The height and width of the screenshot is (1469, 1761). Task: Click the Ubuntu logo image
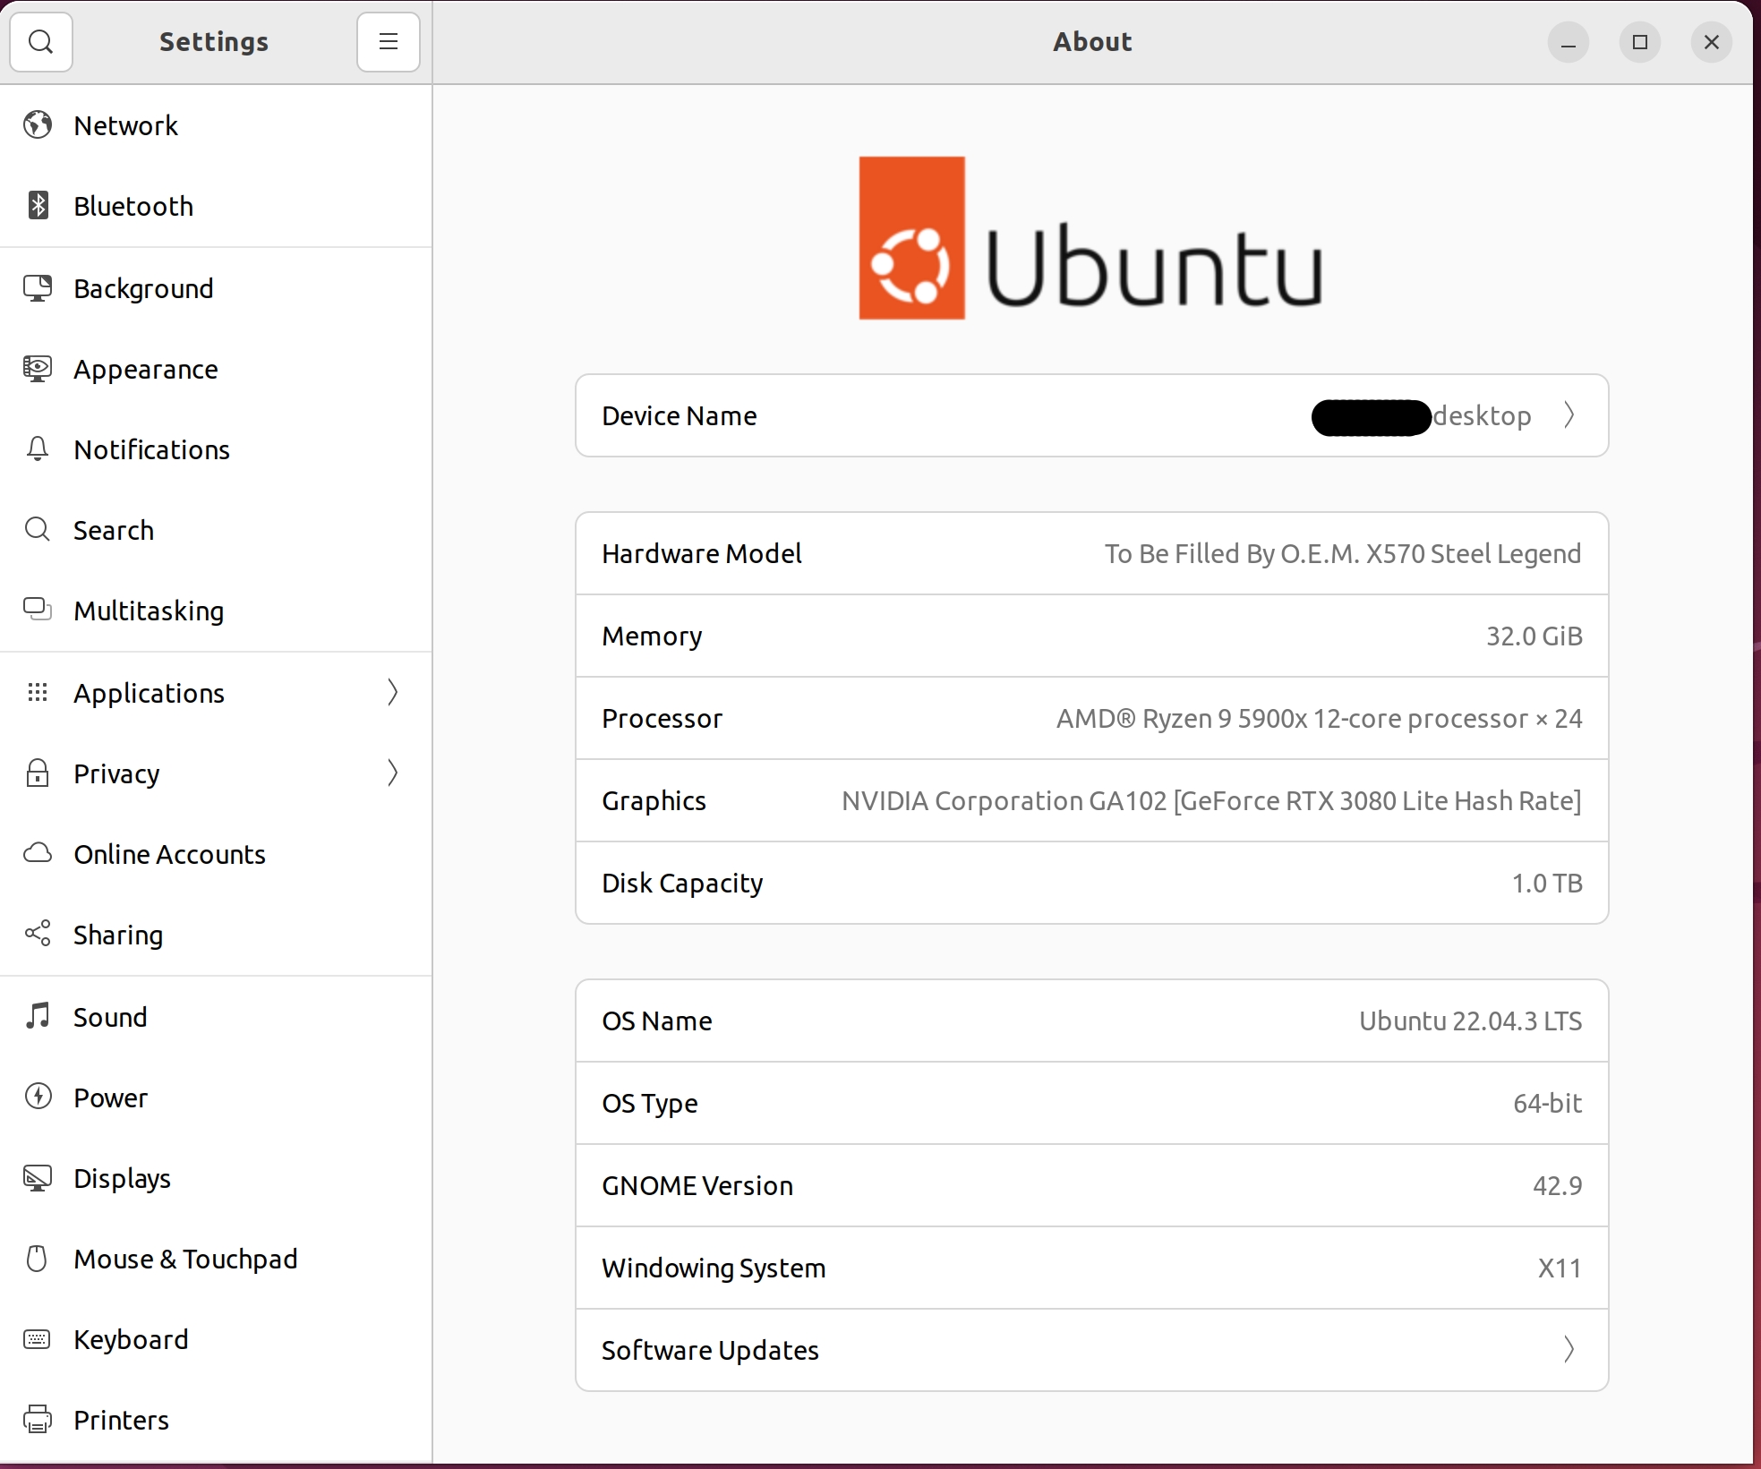click(x=1090, y=238)
